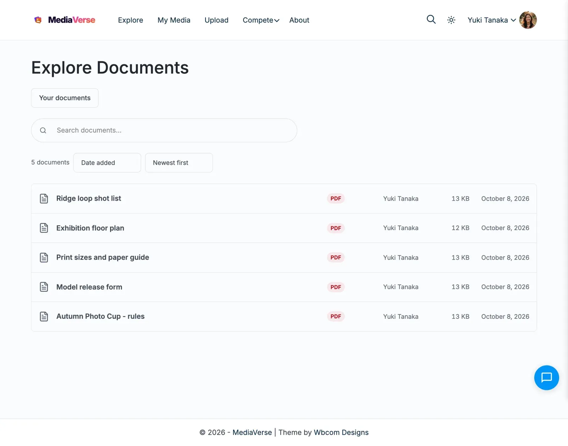Viewport: 568px width, 446px height.
Task: Click the document icon for Autumn Photo Cup - rules
Action: pos(44,317)
